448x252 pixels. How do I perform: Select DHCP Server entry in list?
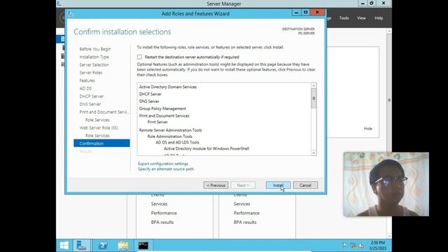(x=150, y=94)
